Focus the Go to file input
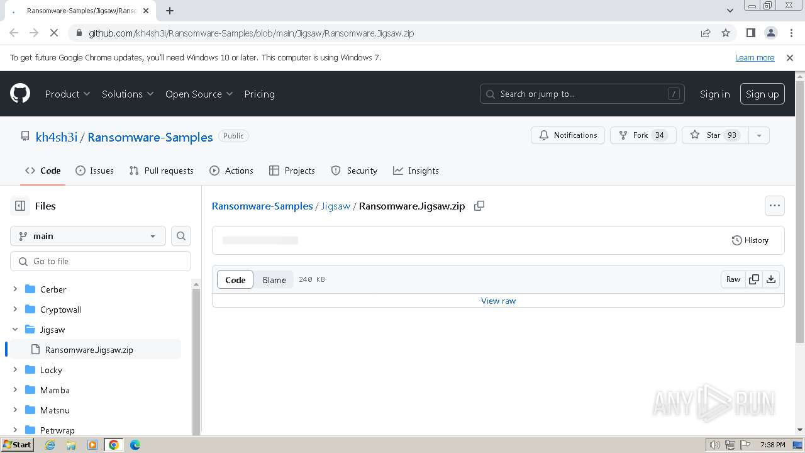Viewport: 805px width, 453px height. point(101,261)
